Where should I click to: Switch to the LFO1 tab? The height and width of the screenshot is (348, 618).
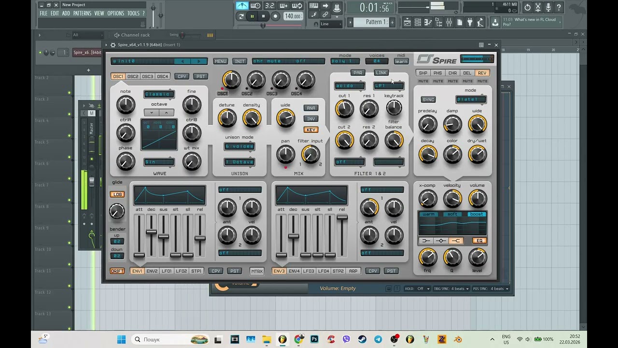167,271
